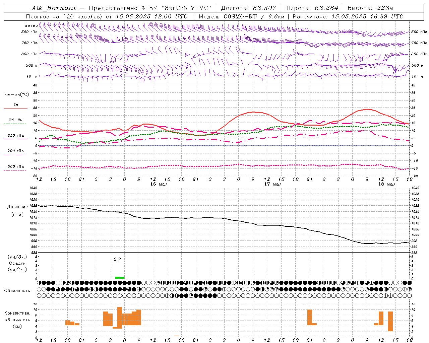
Task: Click the '(мм/1ч.)' unit label
Action: pos(17,270)
